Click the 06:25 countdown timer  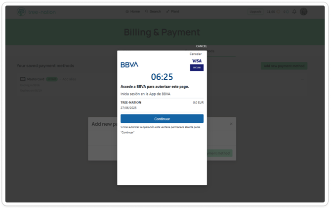point(162,77)
